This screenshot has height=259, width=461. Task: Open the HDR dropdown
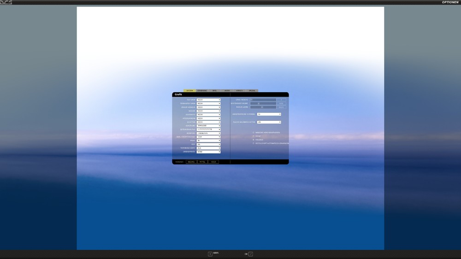208,144
